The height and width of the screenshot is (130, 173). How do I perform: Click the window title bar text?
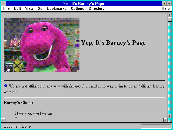click(84, 4)
